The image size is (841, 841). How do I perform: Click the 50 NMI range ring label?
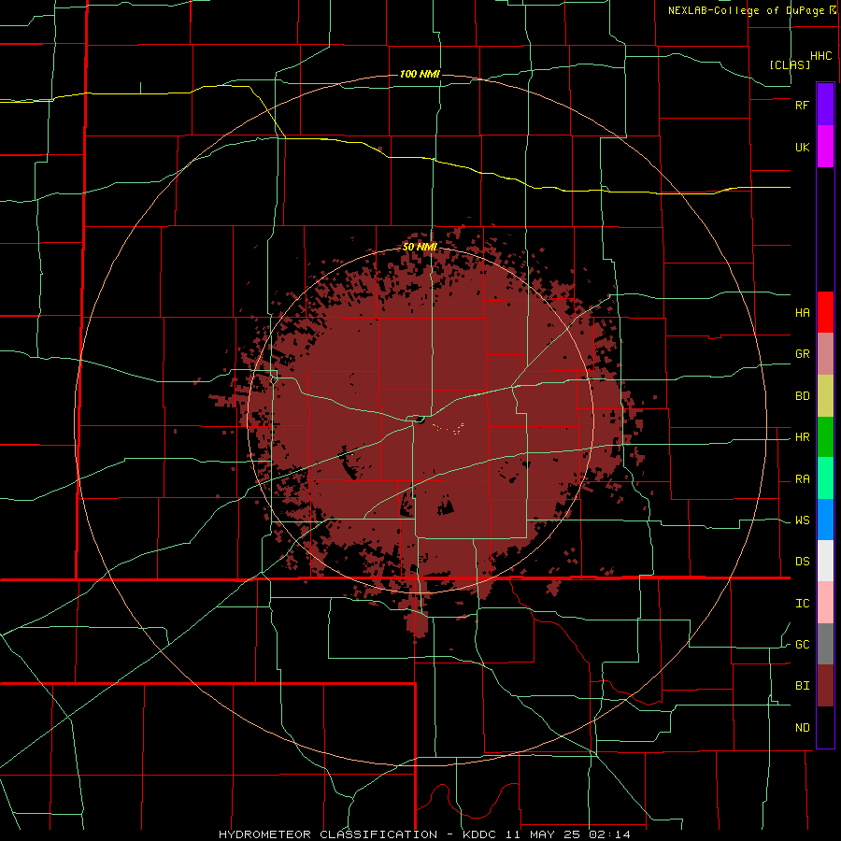(x=420, y=248)
